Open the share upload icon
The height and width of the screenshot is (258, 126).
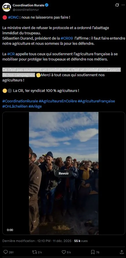(x=122, y=252)
